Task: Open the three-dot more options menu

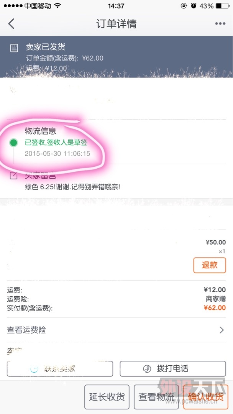Action: pos(220,24)
